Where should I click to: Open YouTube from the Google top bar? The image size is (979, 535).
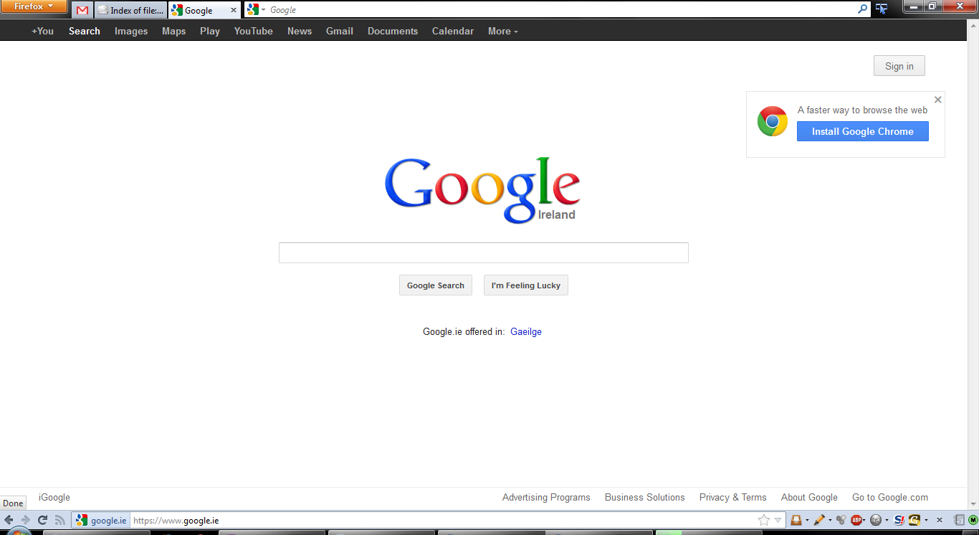coord(253,31)
